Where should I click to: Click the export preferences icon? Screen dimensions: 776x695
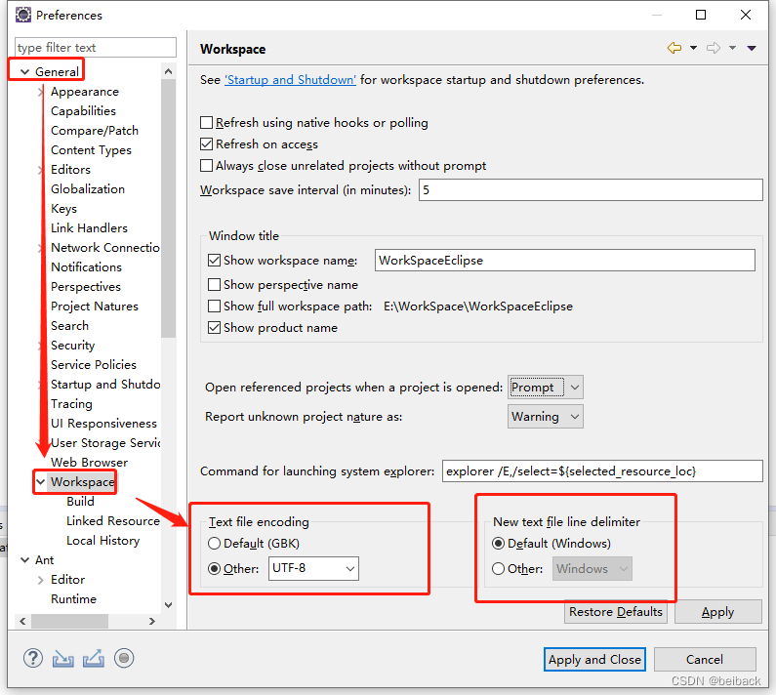pyautogui.click(x=94, y=658)
